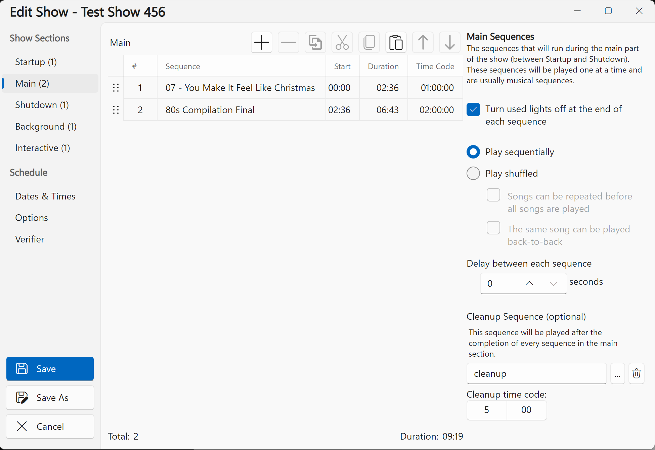Click the add sequence plus icon
The image size is (655, 450).
(x=261, y=43)
